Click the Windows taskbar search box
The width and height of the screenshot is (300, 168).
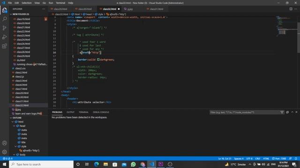[x=41, y=164]
